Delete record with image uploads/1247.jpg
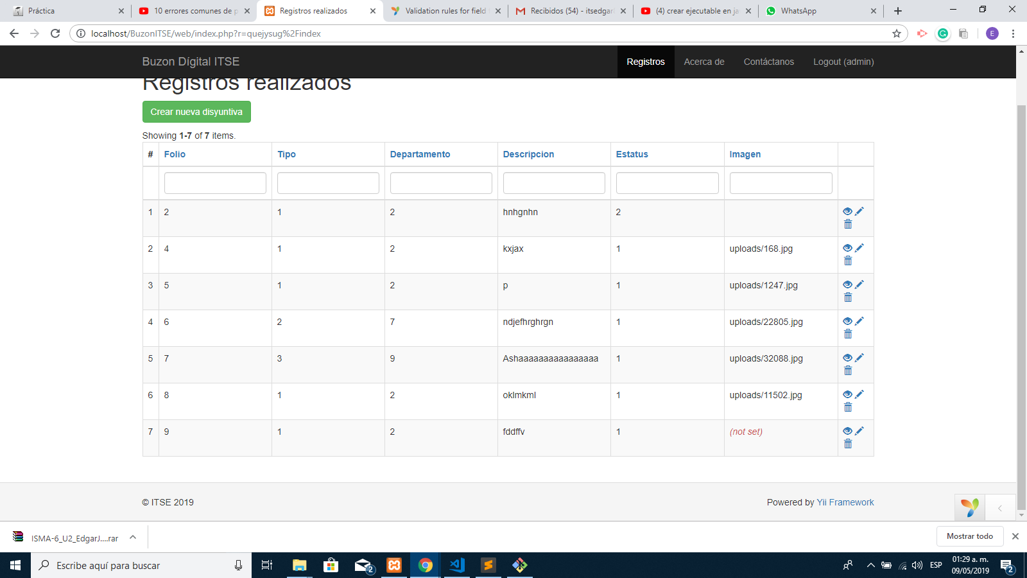Screen dimensions: 1027x578 pos(848,297)
